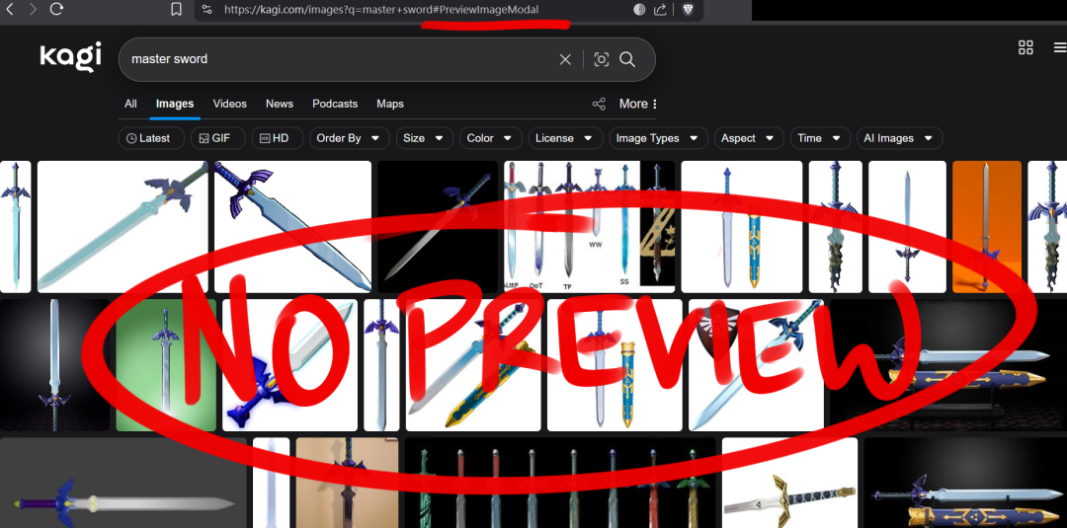The width and height of the screenshot is (1067, 528).
Task: Open the Image Types dropdown
Action: click(656, 138)
